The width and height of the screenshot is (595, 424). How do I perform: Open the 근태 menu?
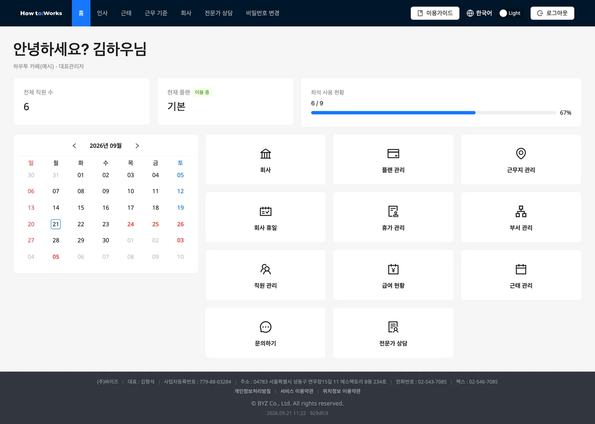click(126, 13)
